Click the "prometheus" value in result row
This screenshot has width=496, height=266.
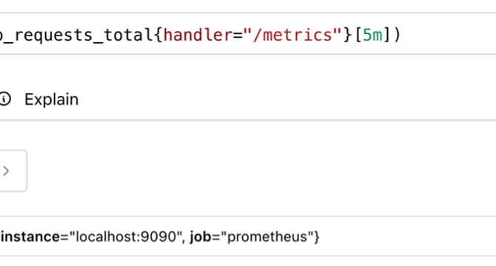(267, 237)
